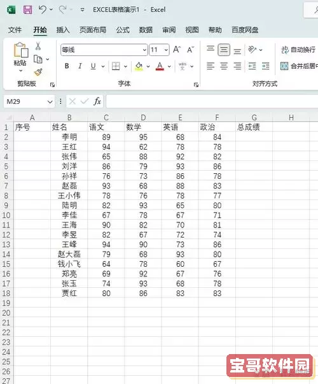The height and width of the screenshot is (384, 318).
Task: Click the 合并后居中 merge button
Action: (x=299, y=66)
